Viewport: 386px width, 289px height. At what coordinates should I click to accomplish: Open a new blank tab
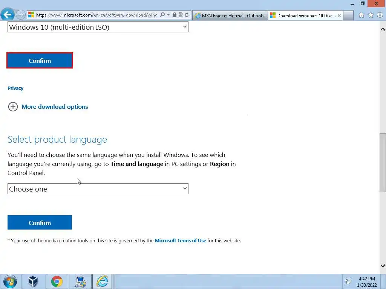coord(348,15)
